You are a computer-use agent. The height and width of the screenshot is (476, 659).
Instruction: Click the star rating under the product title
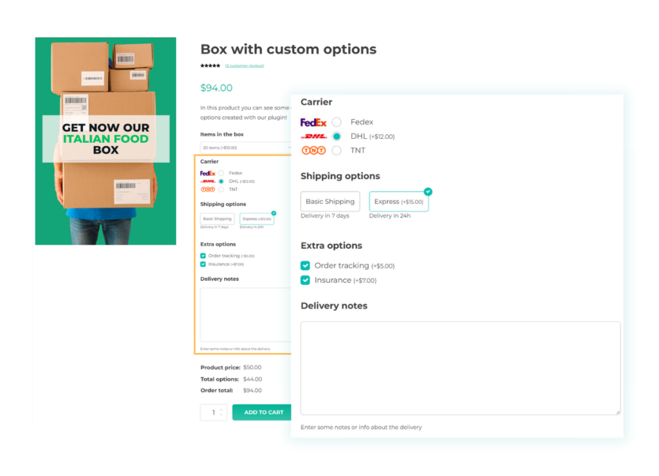click(x=210, y=65)
